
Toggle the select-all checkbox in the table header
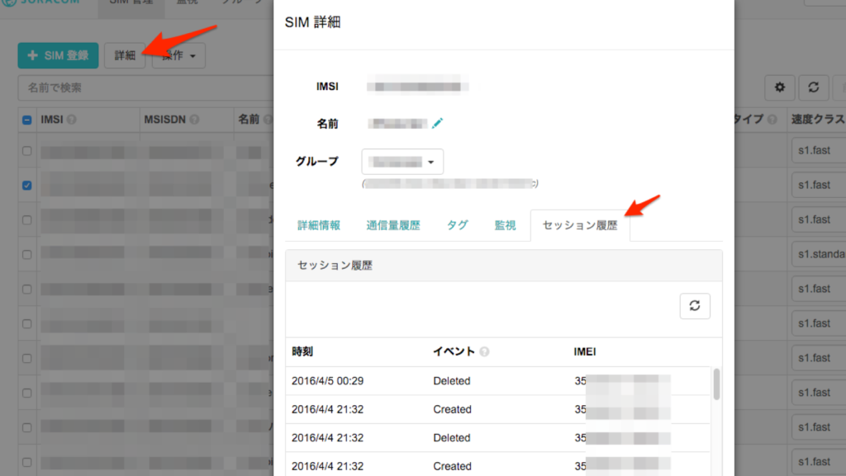pyautogui.click(x=26, y=119)
